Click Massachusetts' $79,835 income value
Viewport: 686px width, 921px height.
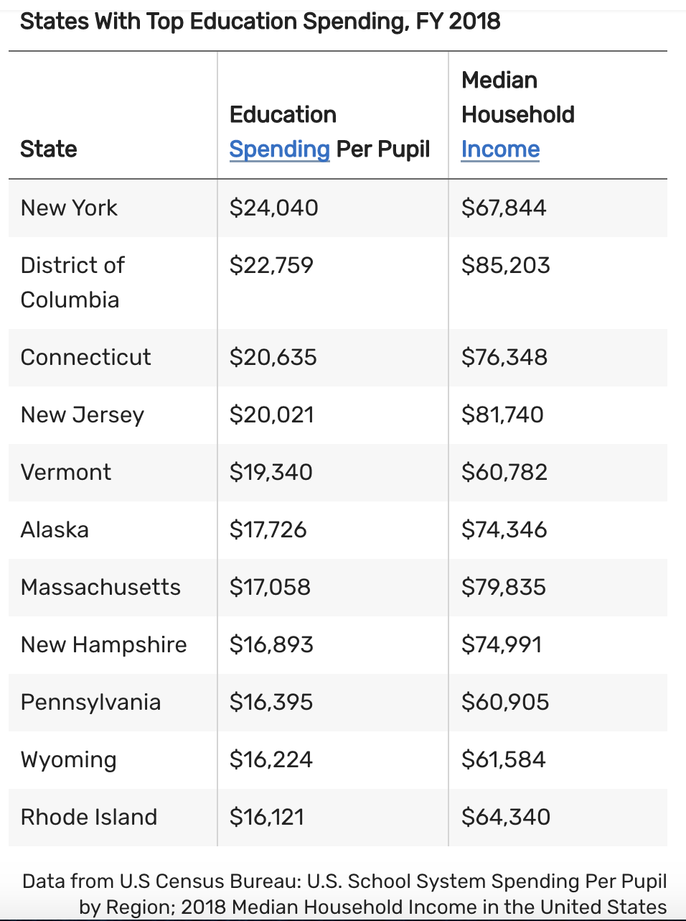pos(503,588)
